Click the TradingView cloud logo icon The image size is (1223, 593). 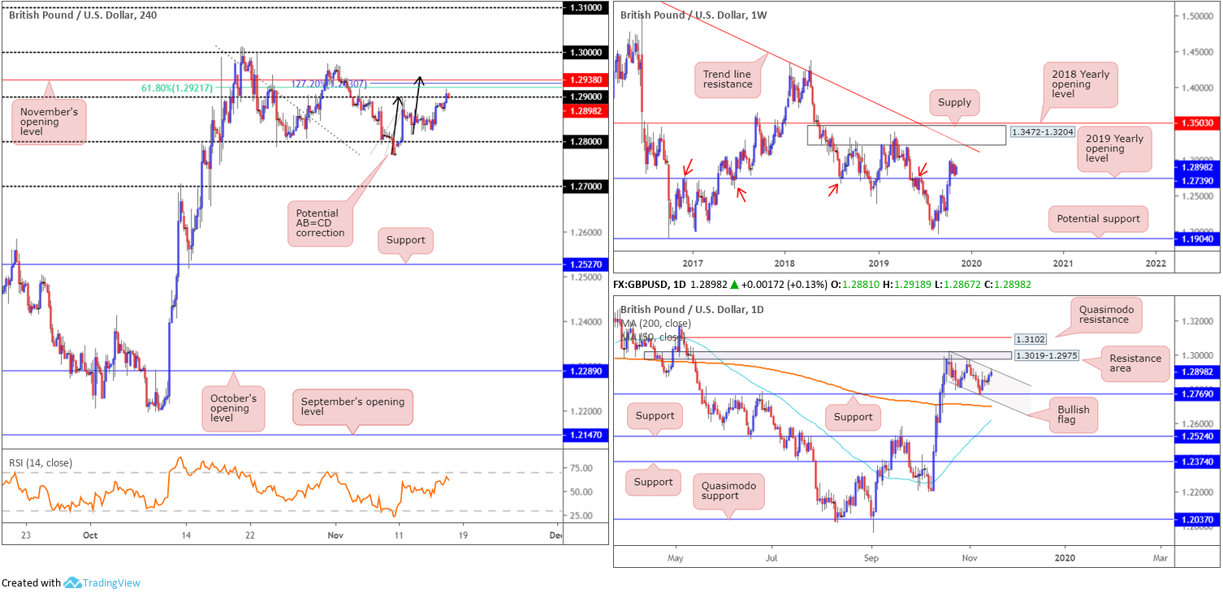tap(73, 582)
